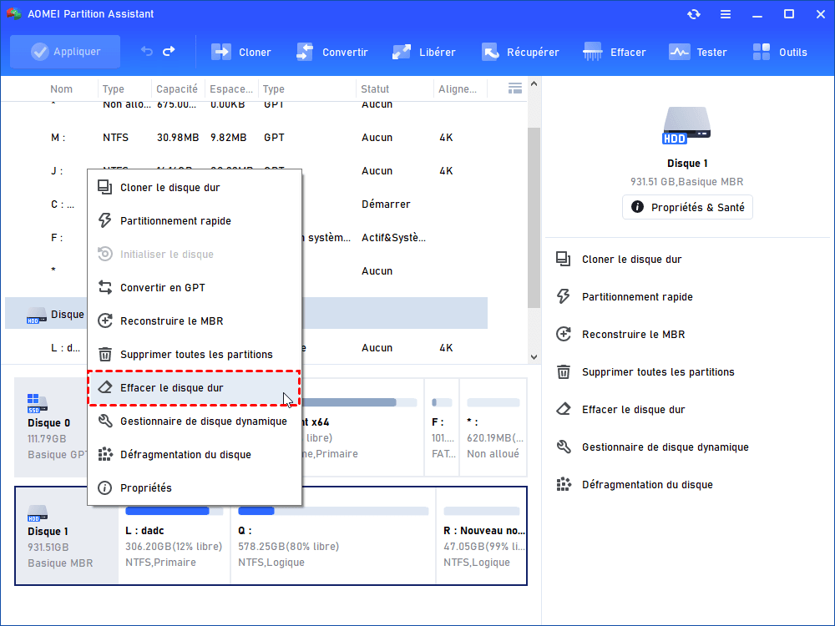This screenshot has width=835, height=626.
Task: Click the Nom column header
Action: click(61, 89)
